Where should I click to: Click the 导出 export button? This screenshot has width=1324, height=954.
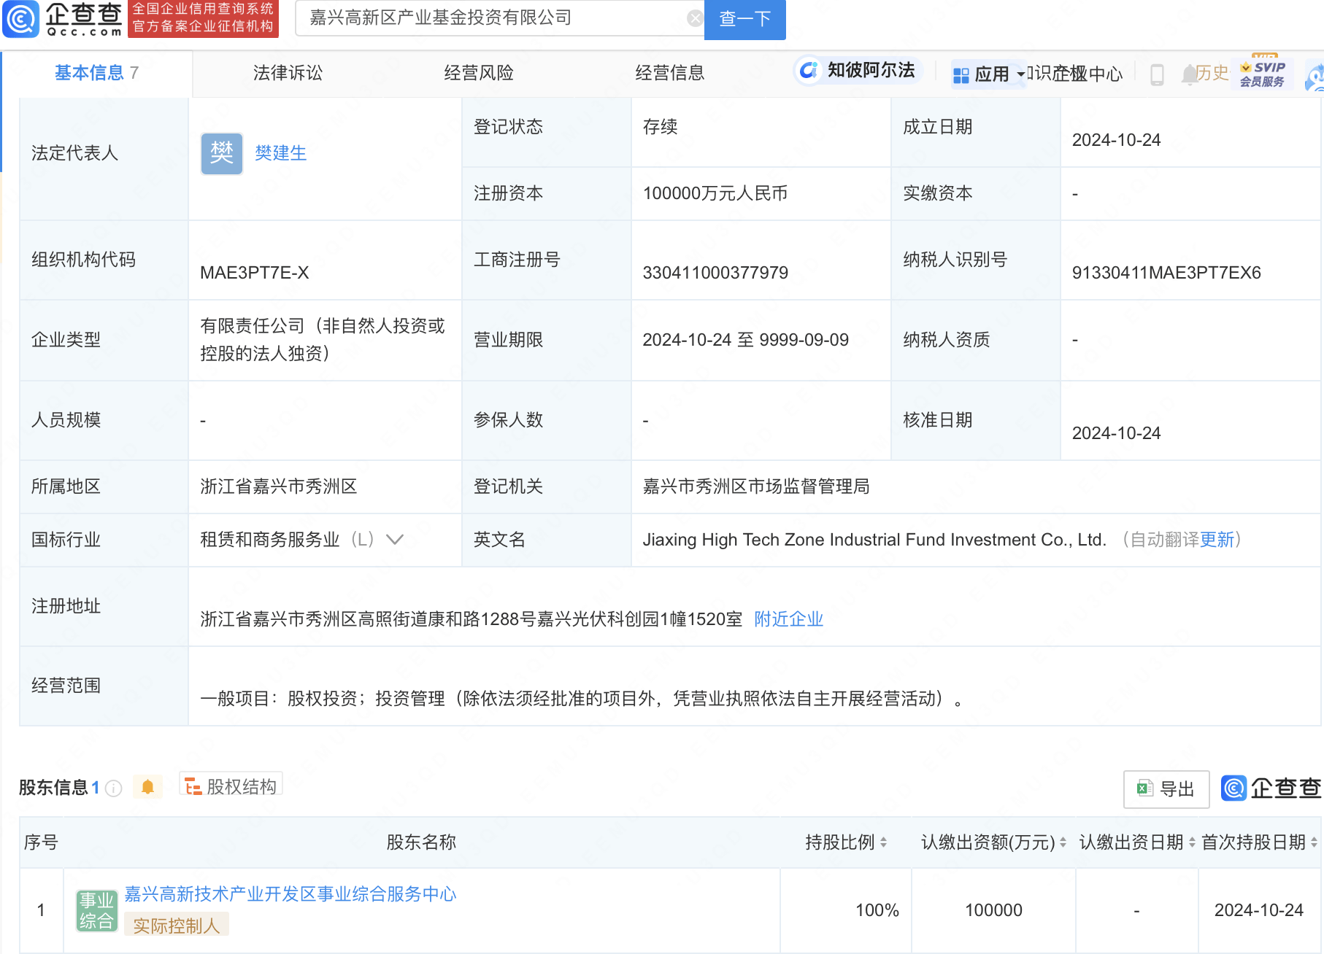(x=1166, y=789)
